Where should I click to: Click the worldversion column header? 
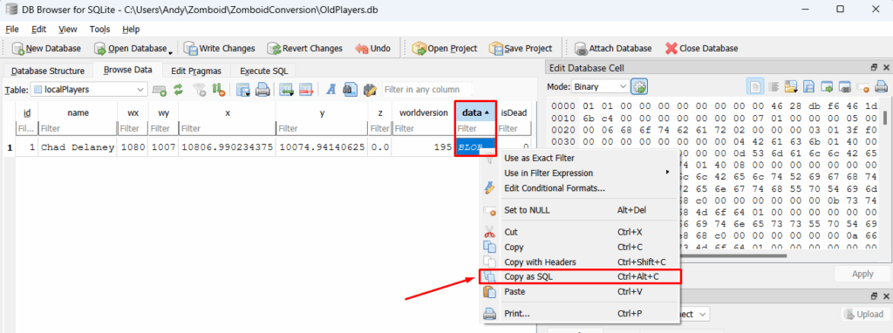click(x=423, y=112)
